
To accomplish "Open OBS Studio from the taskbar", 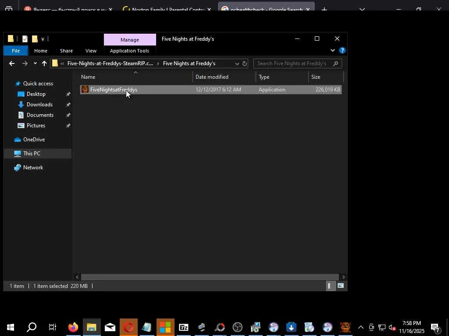I will [x=237, y=327].
